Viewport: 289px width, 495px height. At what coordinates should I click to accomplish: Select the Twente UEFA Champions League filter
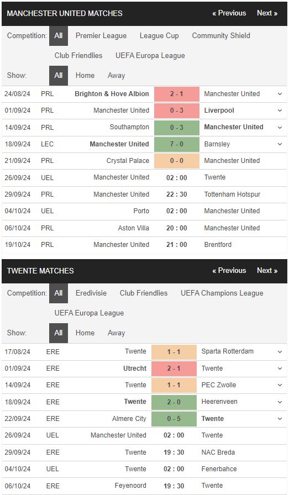tap(222, 293)
